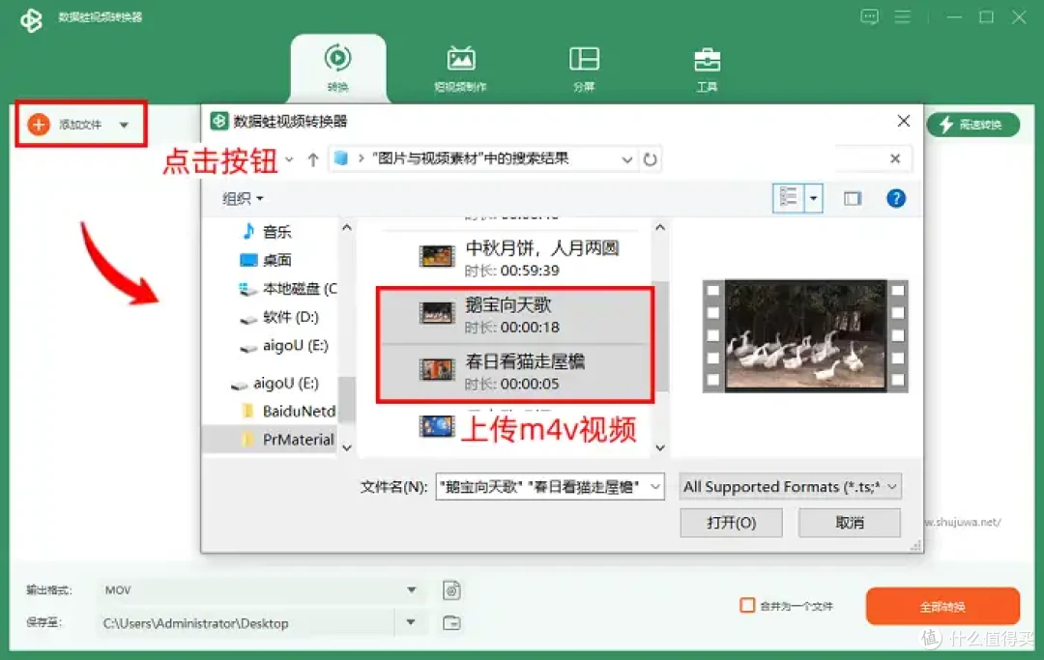The image size is (1044, 660).
Task: Click thumbnail icon of 鹅宝向天歌 video
Action: pyautogui.click(x=437, y=313)
